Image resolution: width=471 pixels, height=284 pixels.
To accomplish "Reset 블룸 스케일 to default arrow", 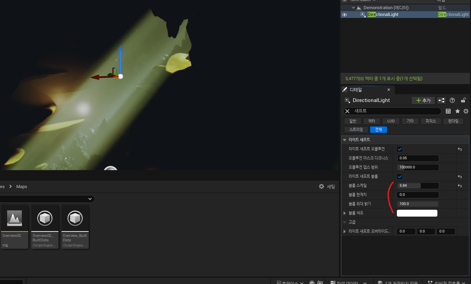I will pos(459,186).
